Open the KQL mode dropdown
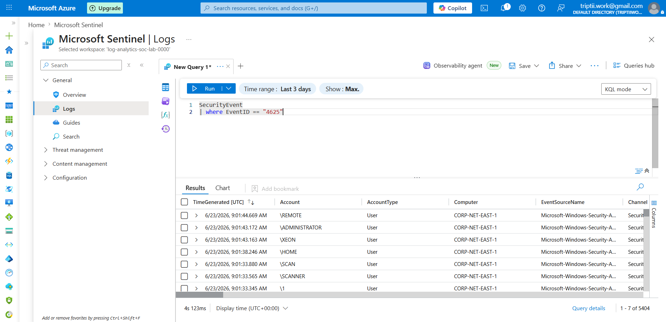The image size is (666, 322). (x=626, y=89)
